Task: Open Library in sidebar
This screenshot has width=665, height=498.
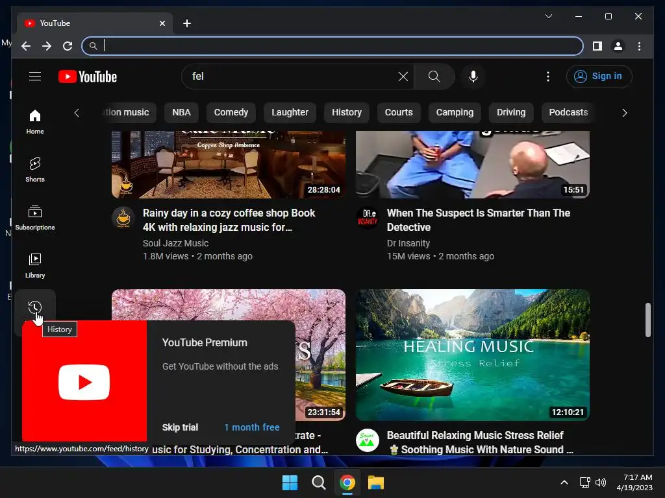Action: [35, 265]
